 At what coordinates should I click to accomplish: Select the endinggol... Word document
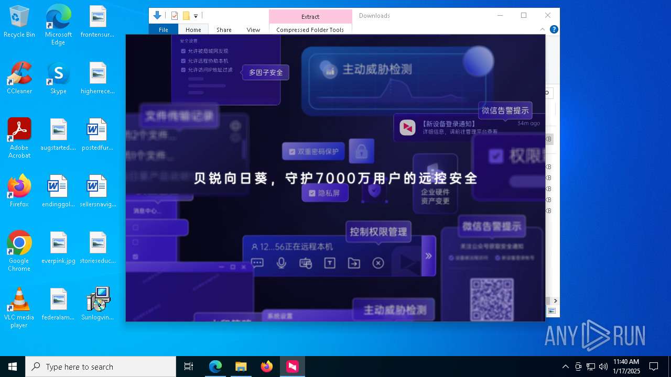point(58,192)
